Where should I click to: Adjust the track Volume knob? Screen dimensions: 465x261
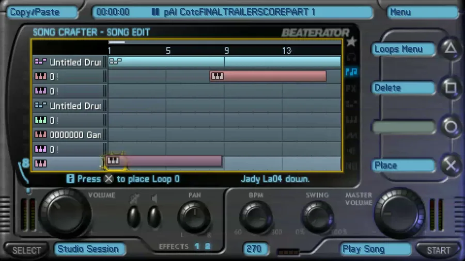pyautogui.click(x=65, y=214)
